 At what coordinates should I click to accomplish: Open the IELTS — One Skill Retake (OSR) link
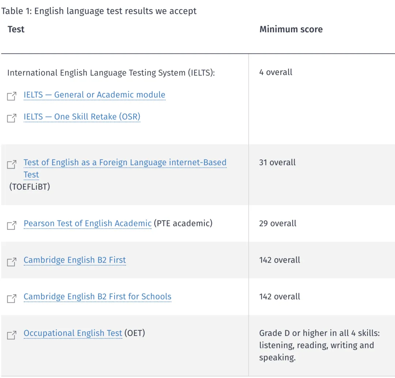point(82,117)
